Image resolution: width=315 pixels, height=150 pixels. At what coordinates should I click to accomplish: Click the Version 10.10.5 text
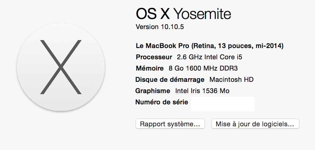point(160,27)
